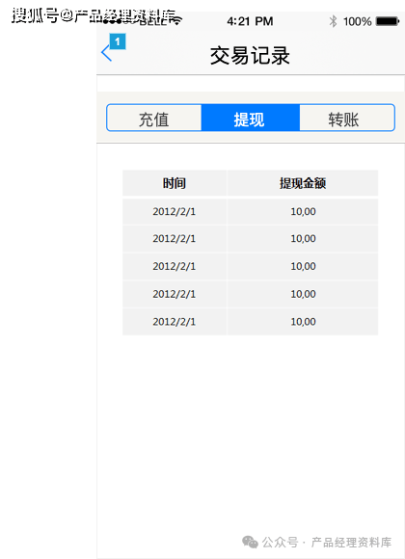Tap the back arrow in header

click(106, 53)
